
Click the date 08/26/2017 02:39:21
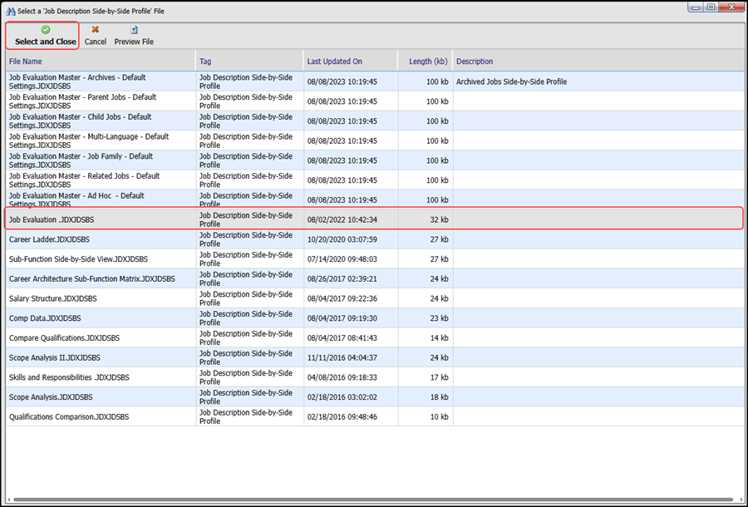click(342, 278)
